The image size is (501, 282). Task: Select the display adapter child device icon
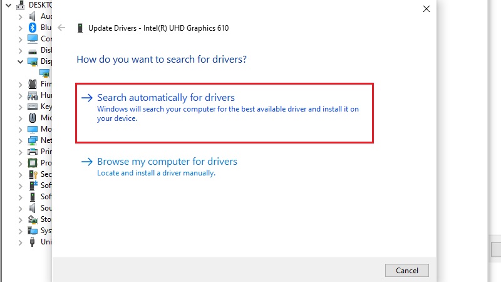point(44,73)
